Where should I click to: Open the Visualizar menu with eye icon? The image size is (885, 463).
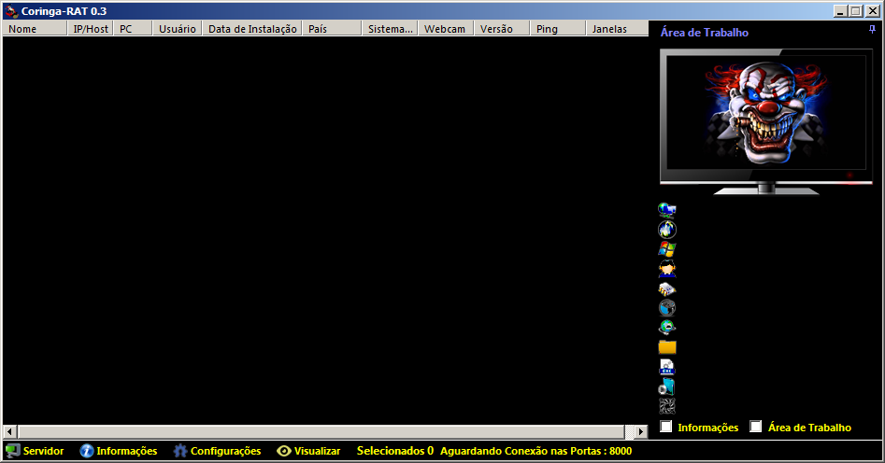coord(308,451)
